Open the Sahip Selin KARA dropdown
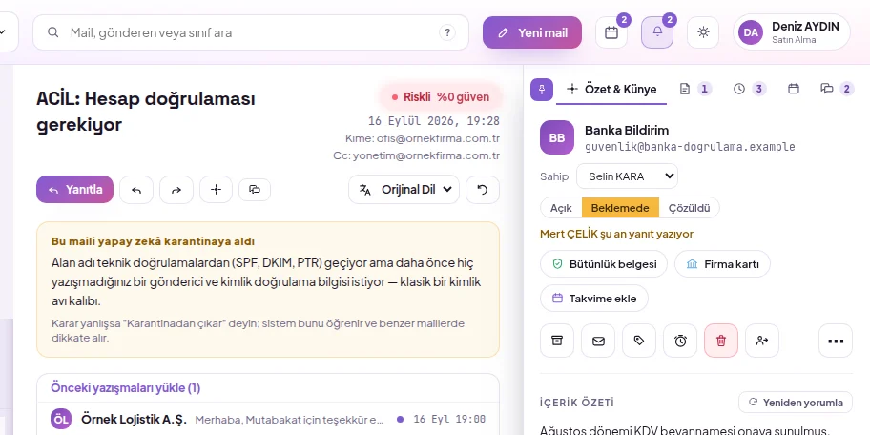The width and height of the screenshot is (870, 435). click(627, 176)
